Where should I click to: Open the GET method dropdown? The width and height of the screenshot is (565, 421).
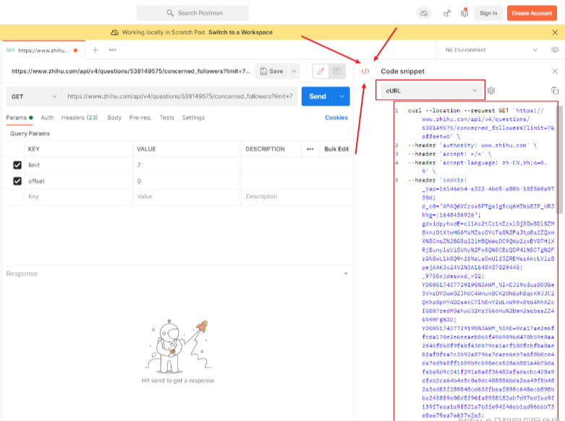(x=34, y=97)
